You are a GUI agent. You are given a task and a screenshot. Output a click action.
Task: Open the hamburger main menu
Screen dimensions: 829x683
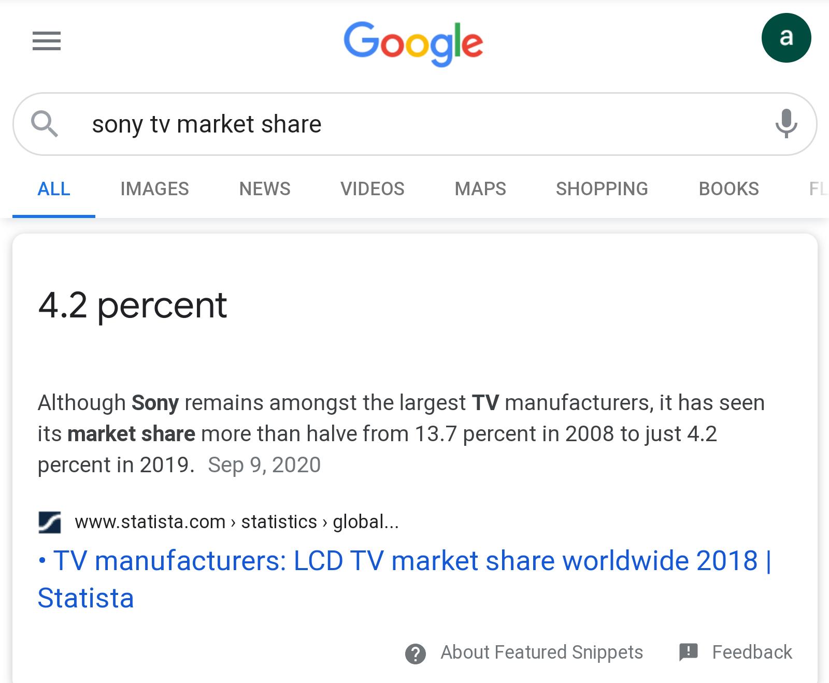click(x=47, y=41)
